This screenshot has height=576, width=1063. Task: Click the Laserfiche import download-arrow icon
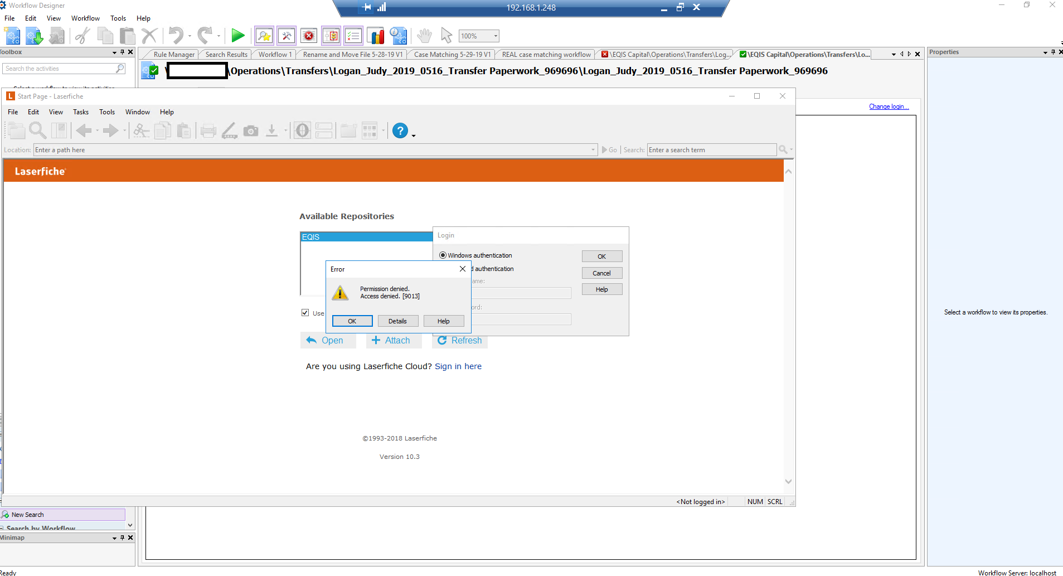tap(271, 130)
